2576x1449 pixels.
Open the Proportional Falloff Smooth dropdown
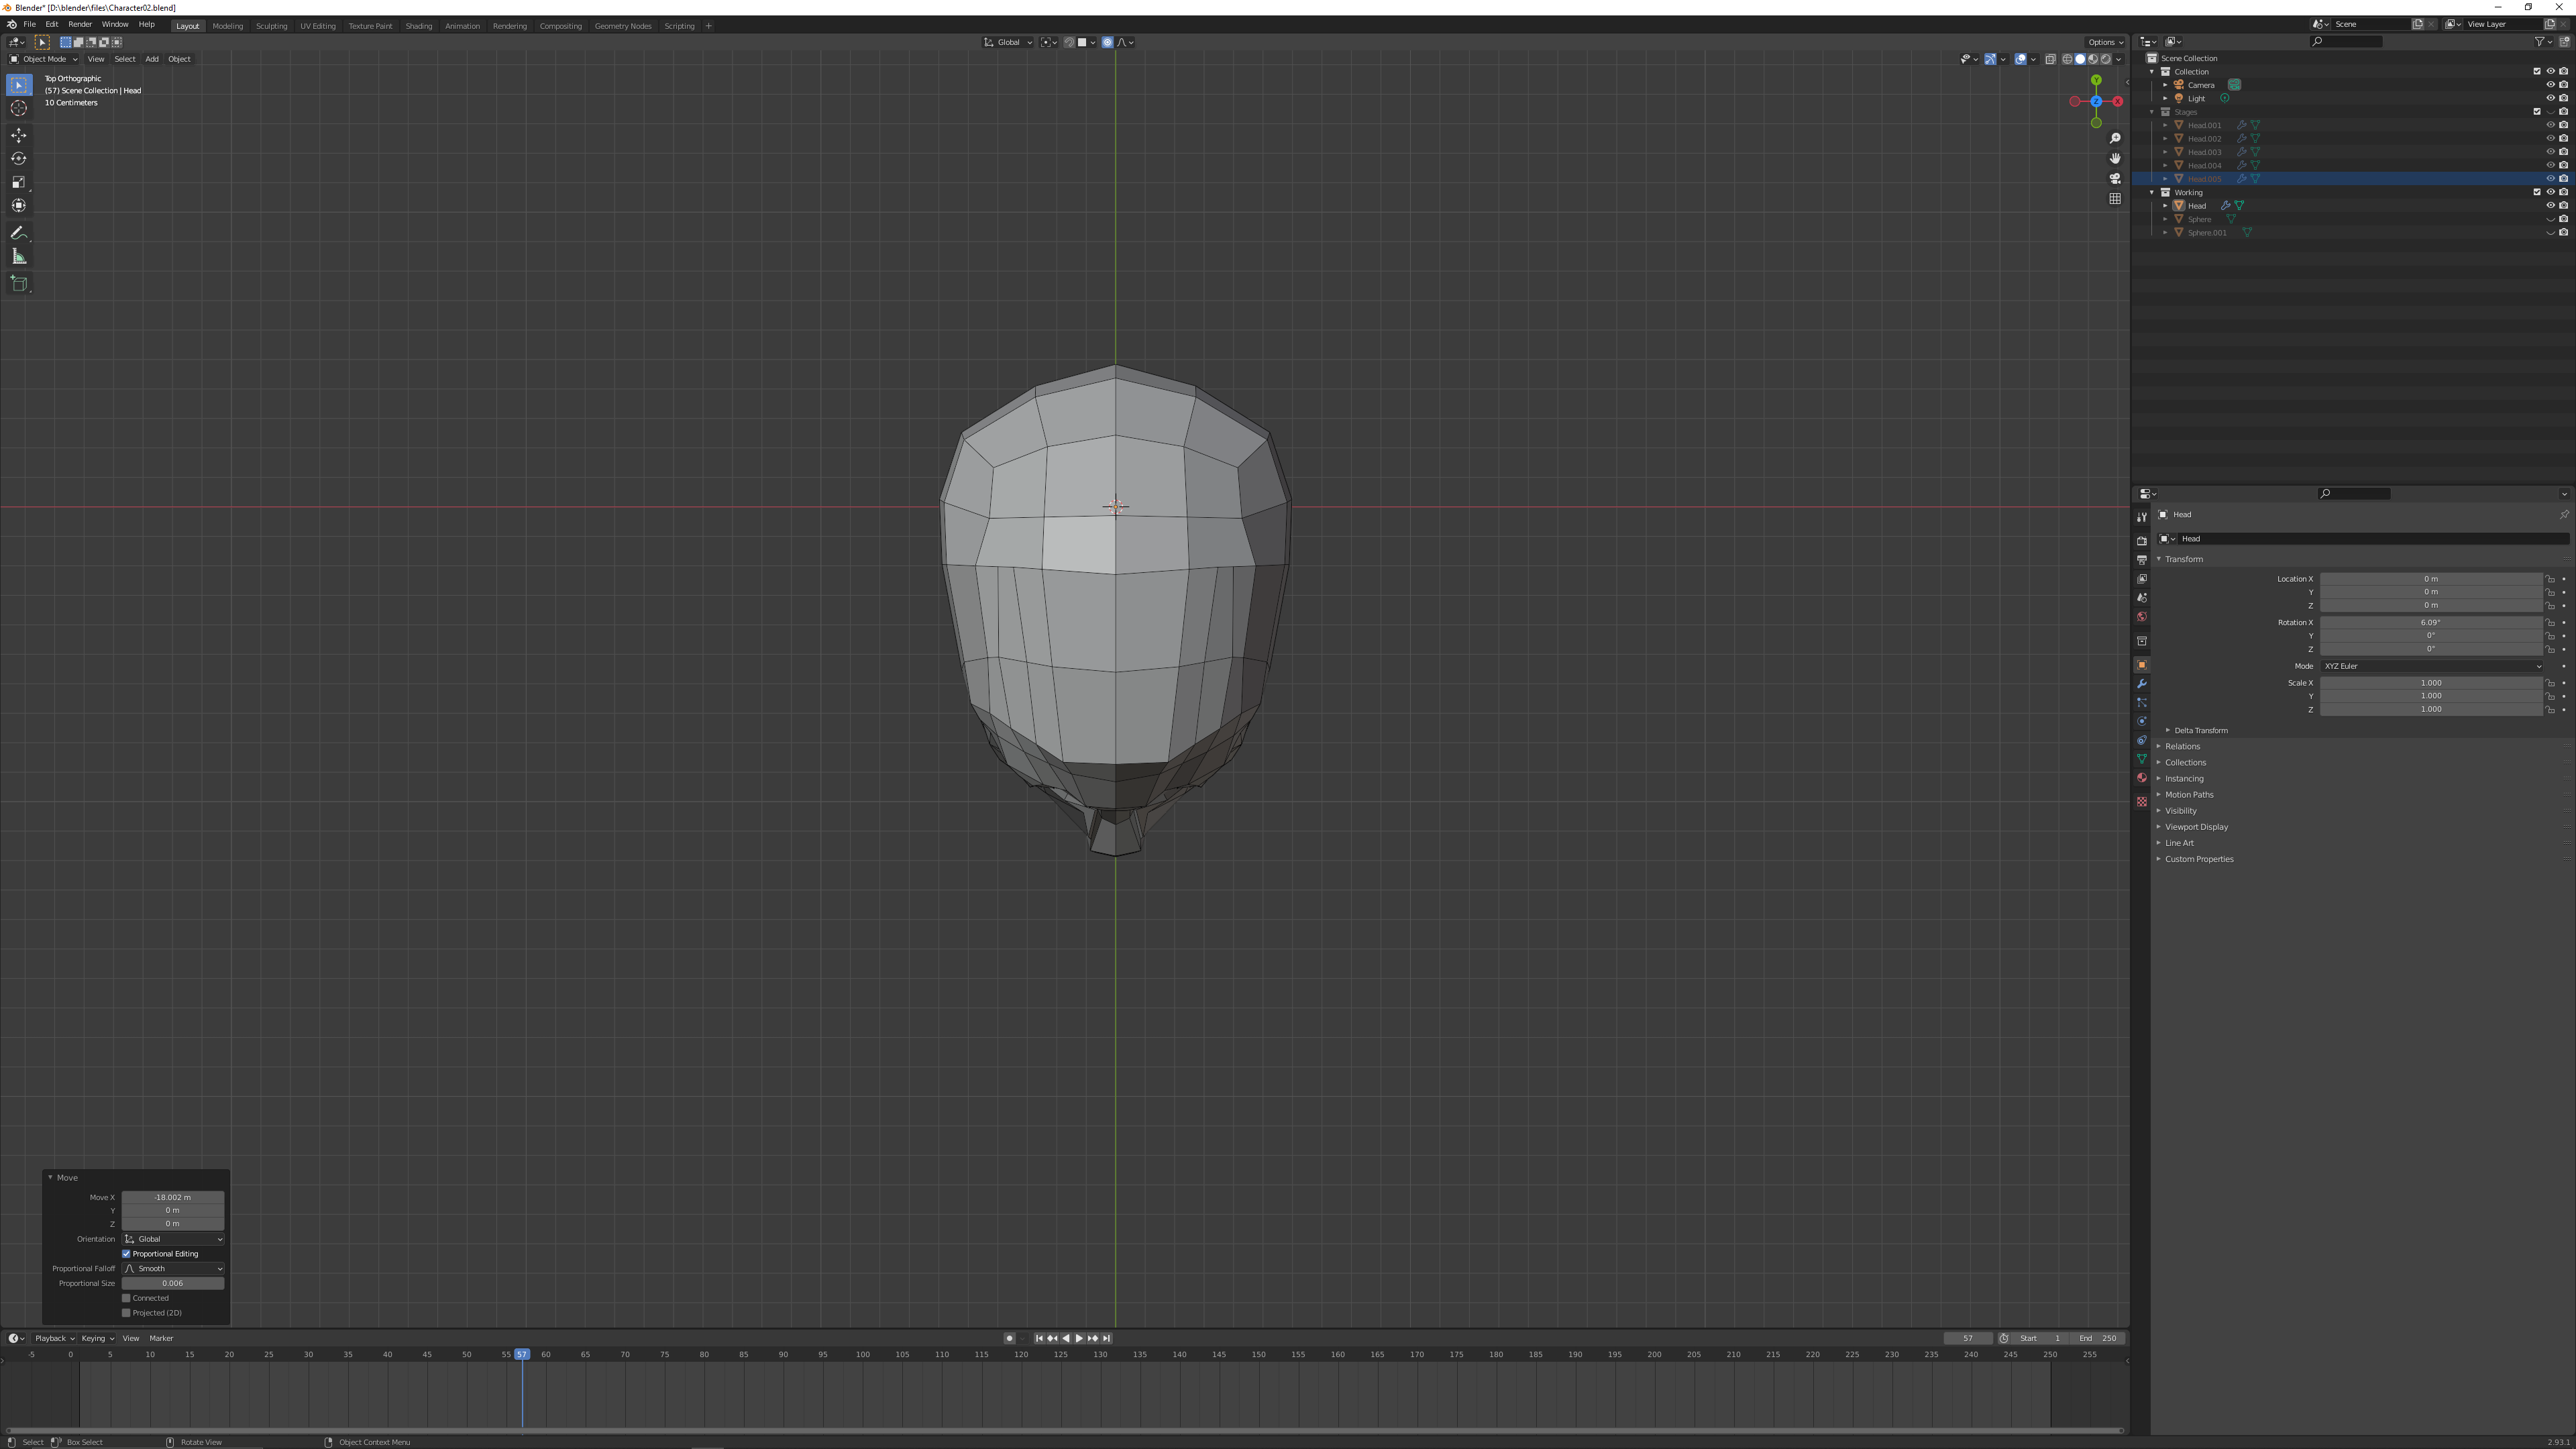point(173,1269)
